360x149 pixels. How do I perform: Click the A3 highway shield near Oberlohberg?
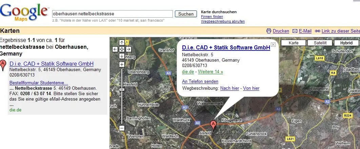click(x=168, y=73)
